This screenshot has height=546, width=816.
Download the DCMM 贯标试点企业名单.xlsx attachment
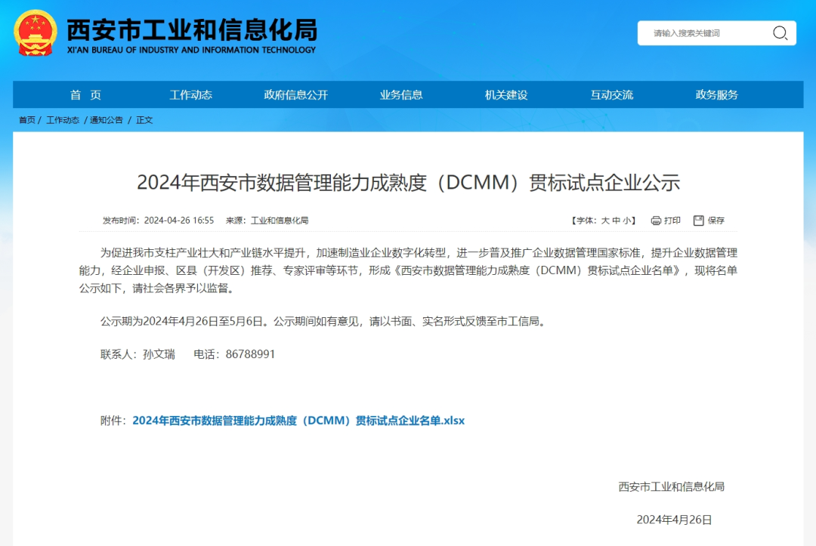[x=298, y=421]
